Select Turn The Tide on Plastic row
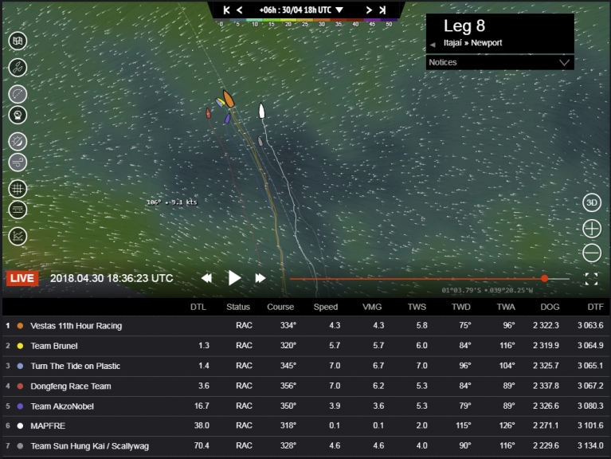611x459 pixels. [x=306, y=367]
